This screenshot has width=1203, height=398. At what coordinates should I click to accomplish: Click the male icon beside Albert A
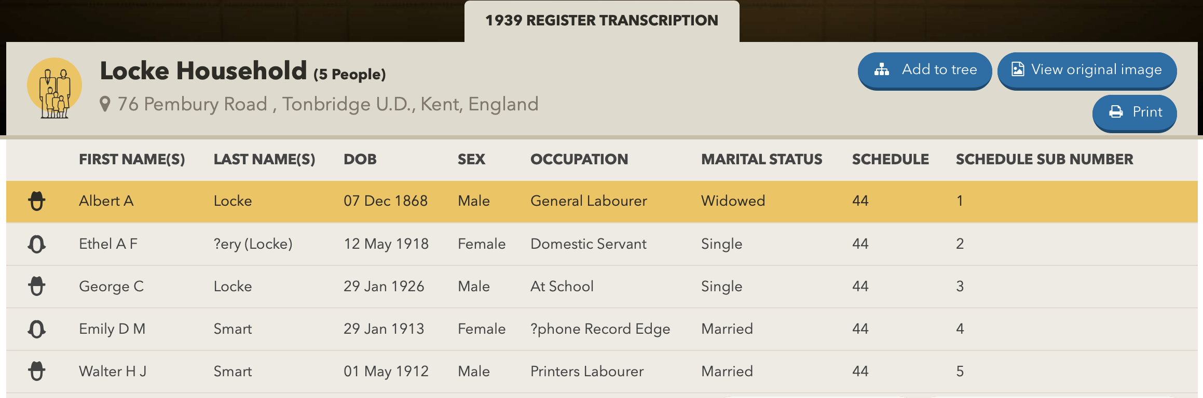point(37,201)
